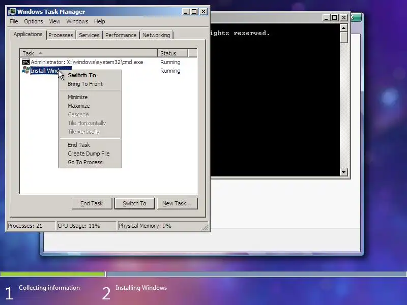Sort by the Status column header

coord(172,53)
